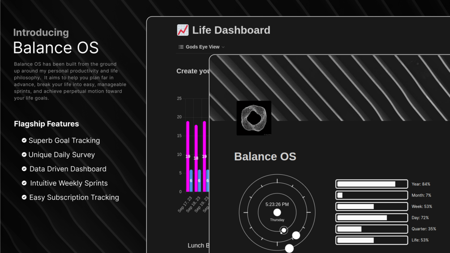Click the Superb Goal Tracking text

(64, 140)
